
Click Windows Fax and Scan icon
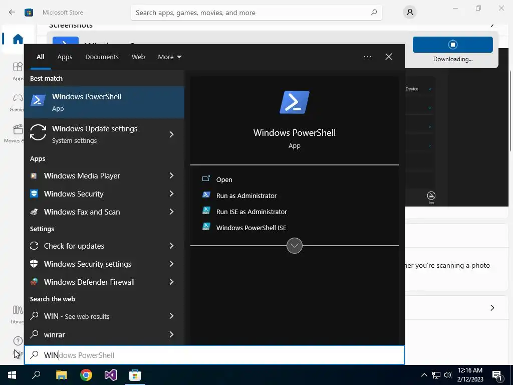34,212
